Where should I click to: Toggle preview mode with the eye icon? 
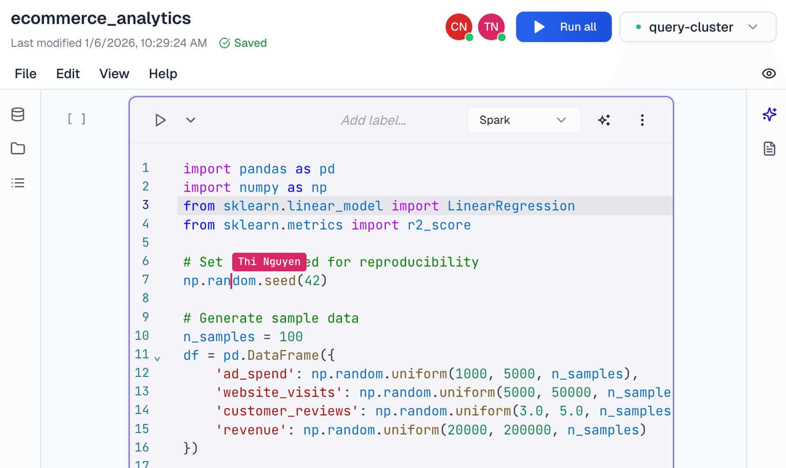click(769, 74)
